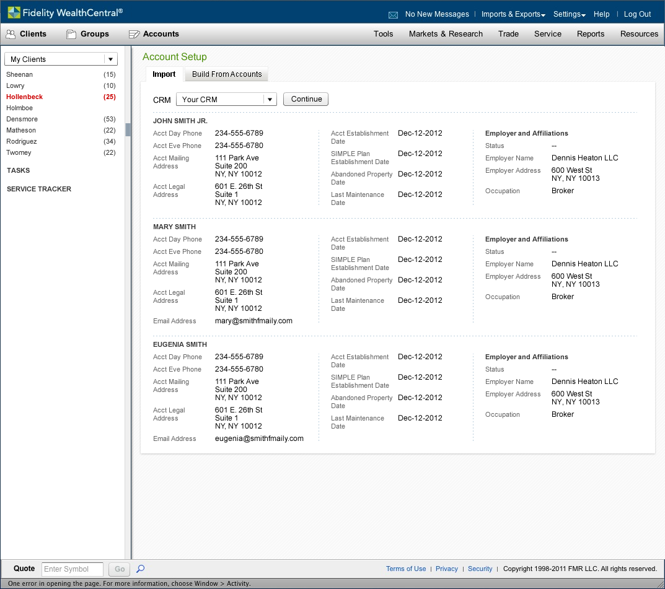Open the Terms of Use link
The height and width of the screenshot is (589, 665).
pyautogui.click(x=406, y=569)
